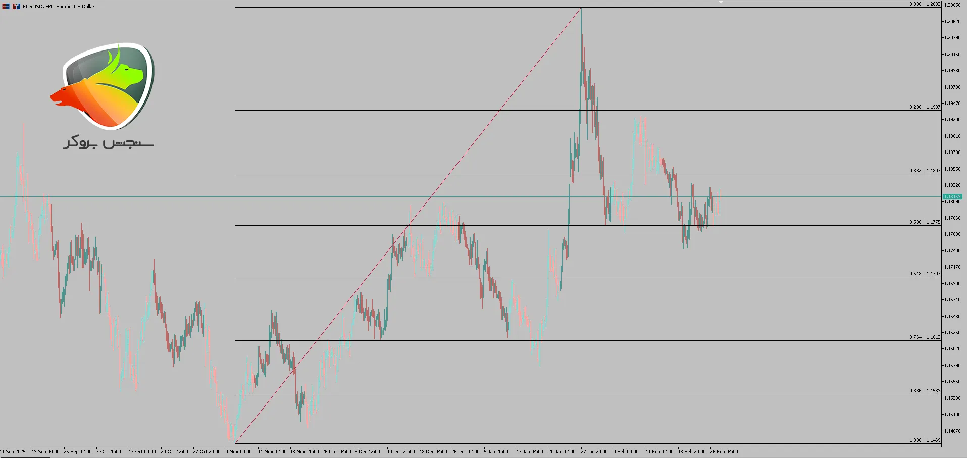The height and width of the screenshot is (458, 967).
Task: Click price scale value 1.17630
Action: point(952,234)
